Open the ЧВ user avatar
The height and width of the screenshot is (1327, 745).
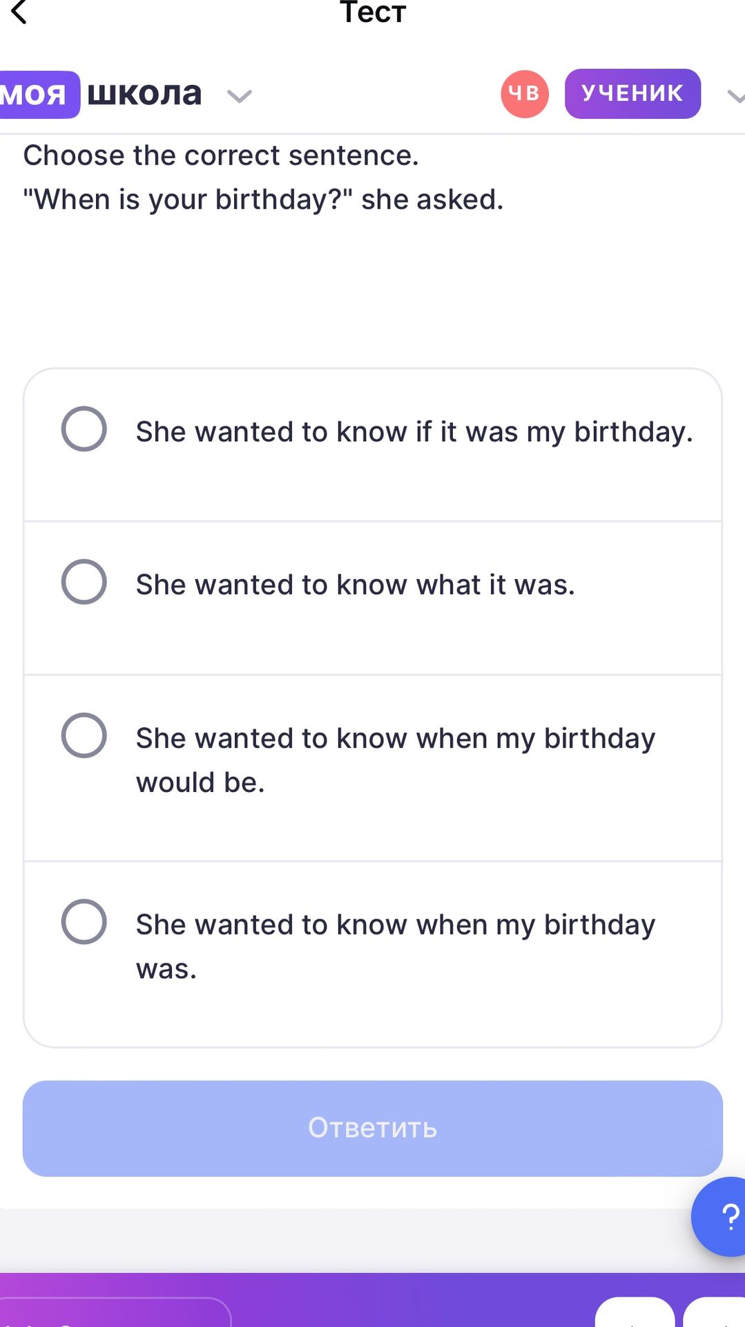tap(525, 93)
